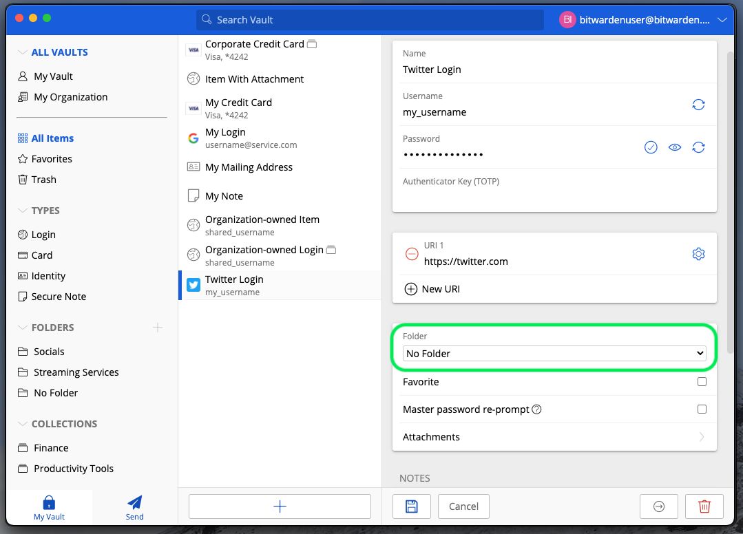Enable the Favorite checkbox

(x=702, y=381)
